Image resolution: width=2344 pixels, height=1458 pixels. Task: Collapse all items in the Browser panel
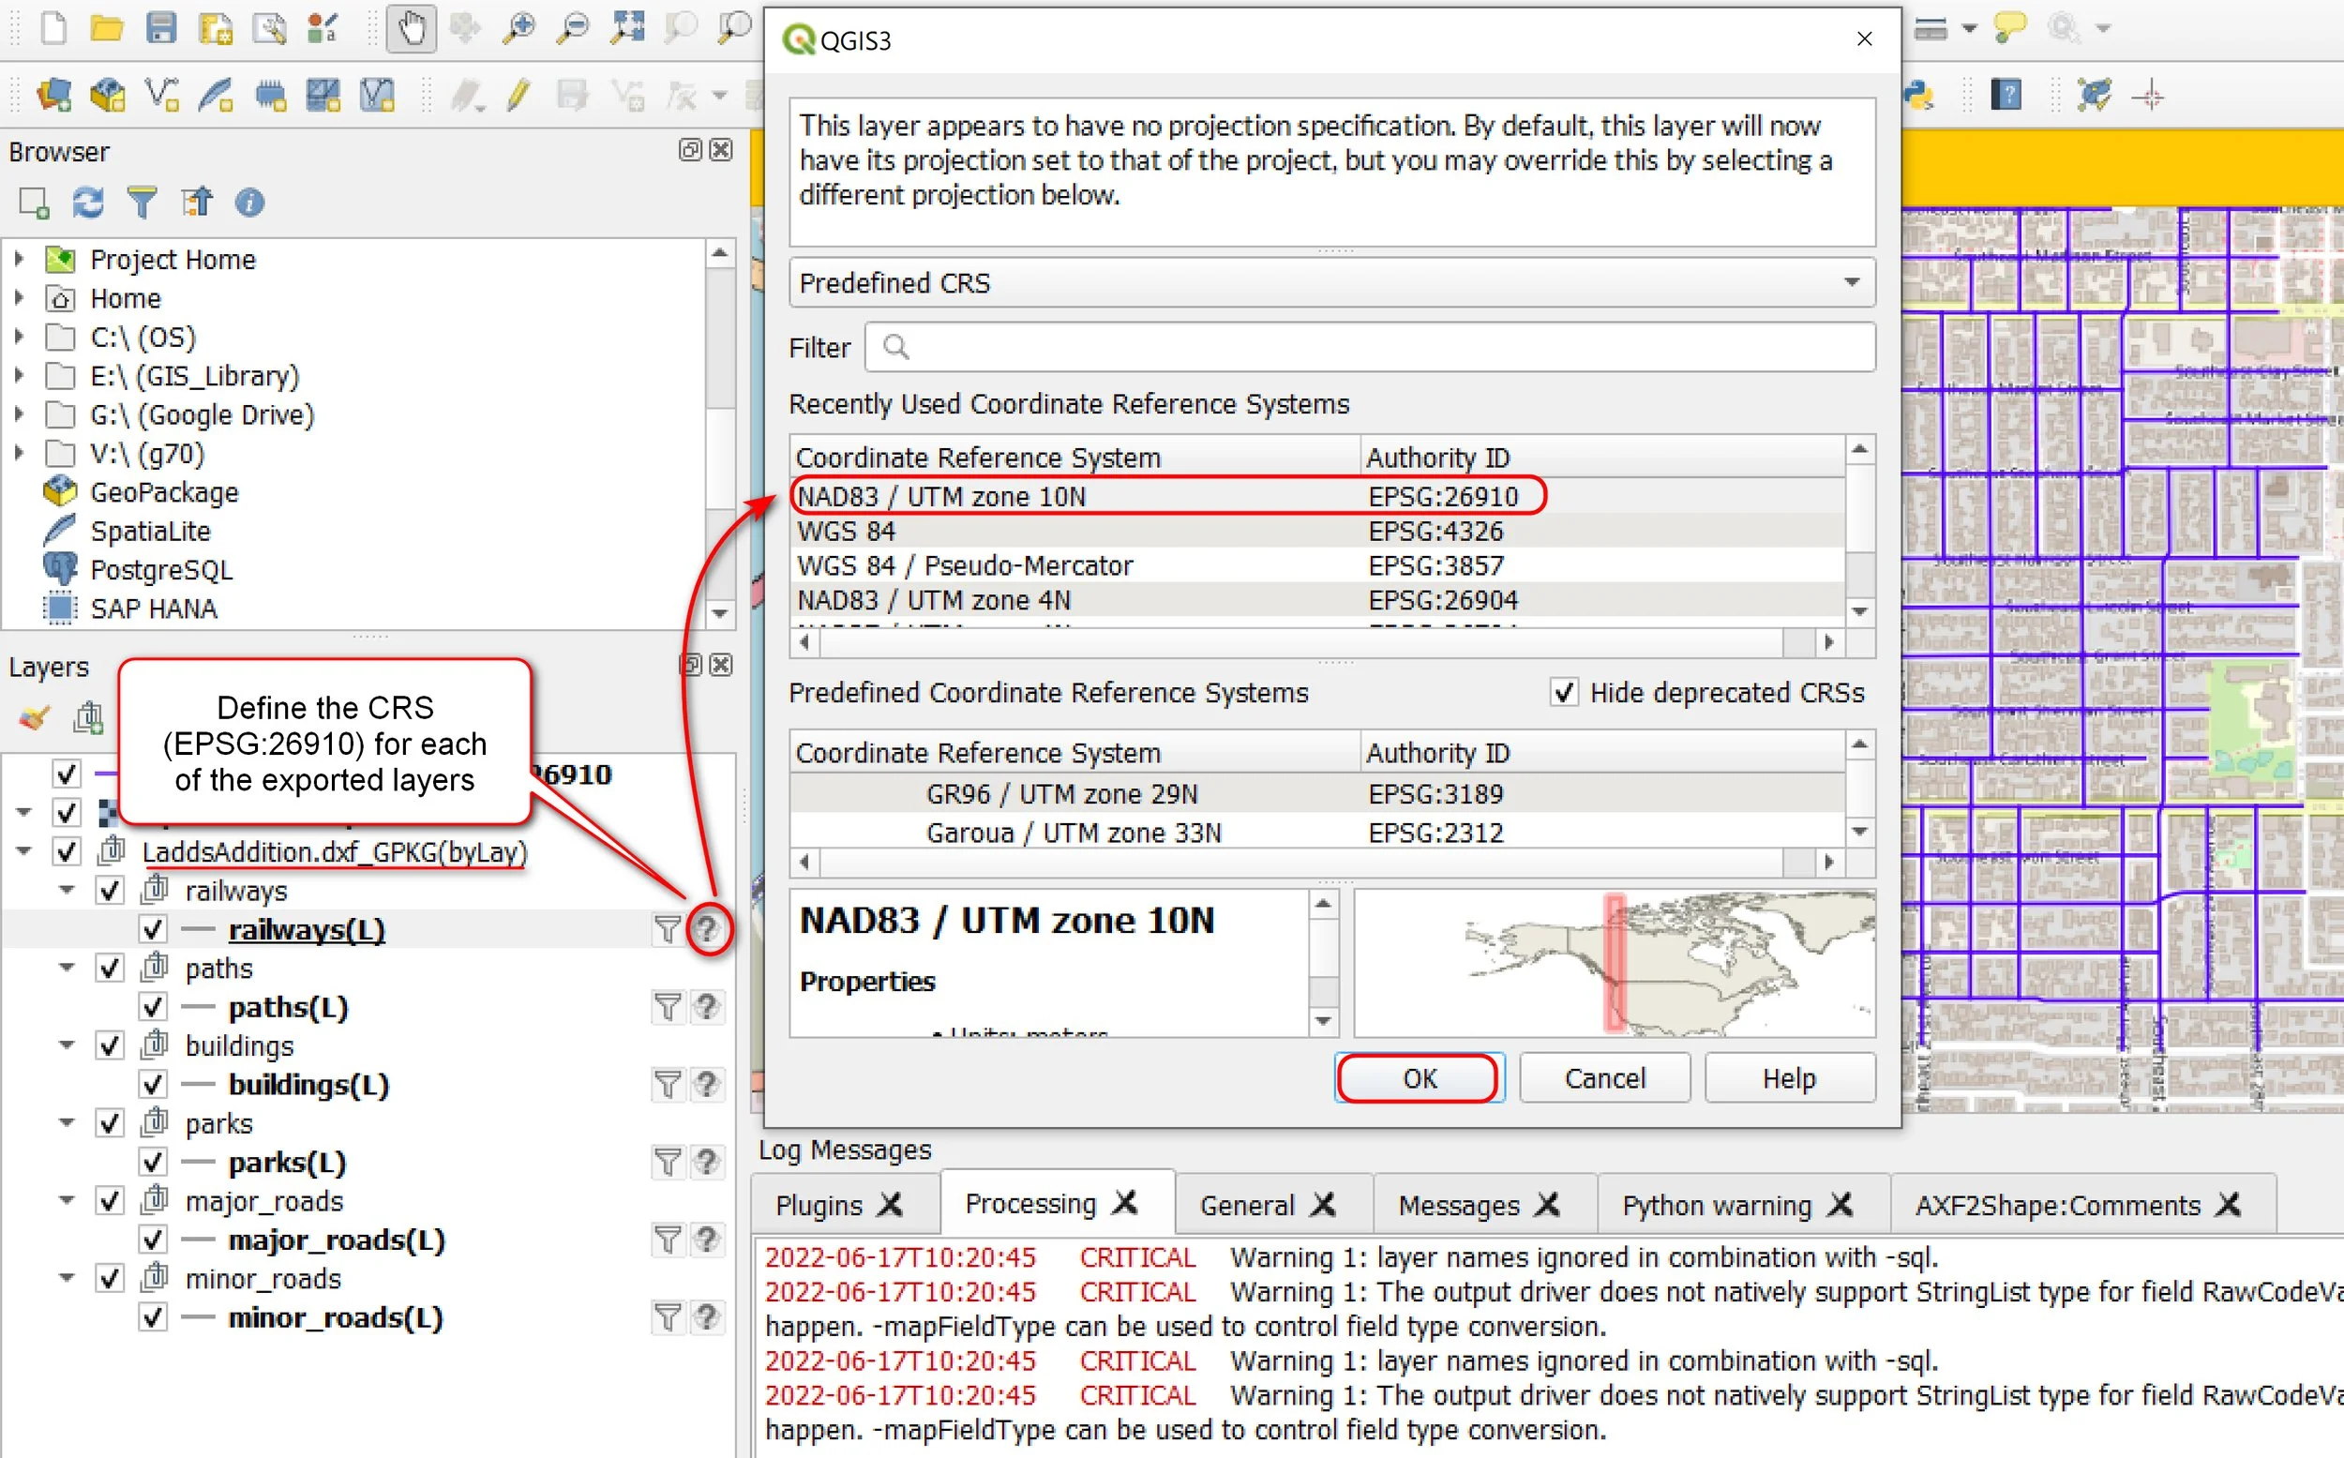197,203
